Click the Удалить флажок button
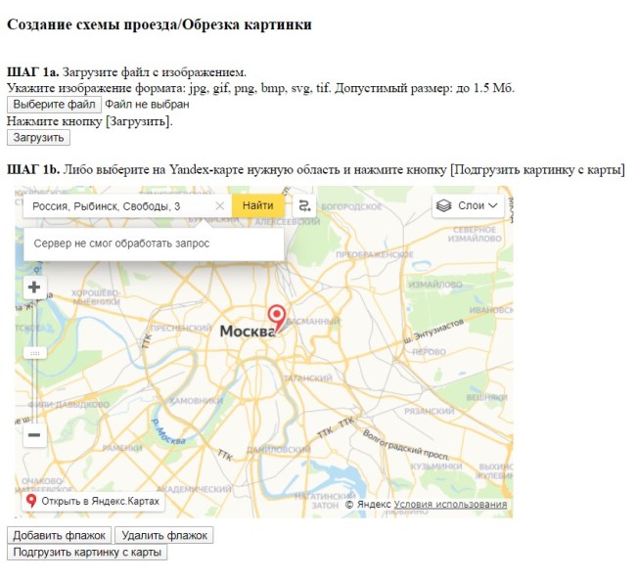 pyautogui.click(x=164, y=535)
